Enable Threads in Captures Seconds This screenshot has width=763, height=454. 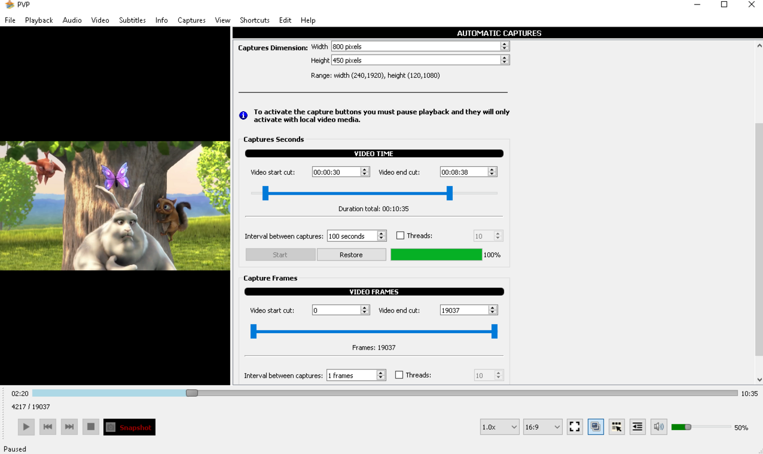[400, 236]
